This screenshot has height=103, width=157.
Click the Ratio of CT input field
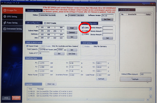pyautogui.click(x=44, y=53)
